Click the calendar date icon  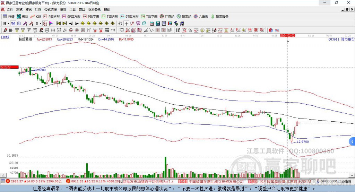[152, 24]
